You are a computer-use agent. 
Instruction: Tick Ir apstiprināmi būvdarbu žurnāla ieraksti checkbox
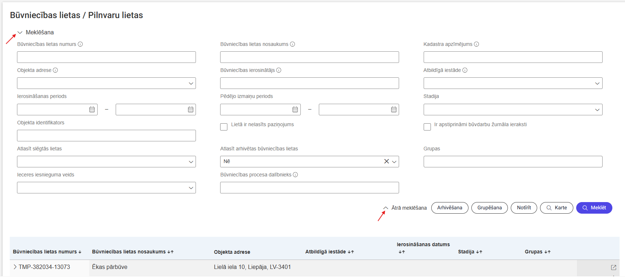click(427, 127)
